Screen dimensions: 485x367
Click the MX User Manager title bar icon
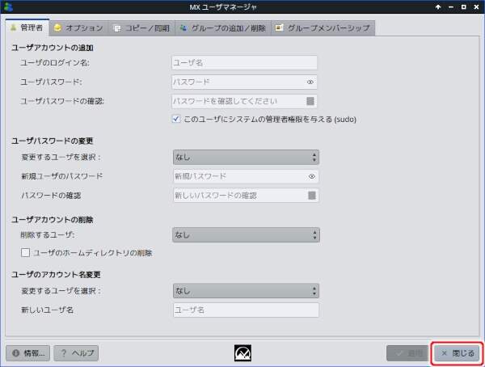pos(8,6)
